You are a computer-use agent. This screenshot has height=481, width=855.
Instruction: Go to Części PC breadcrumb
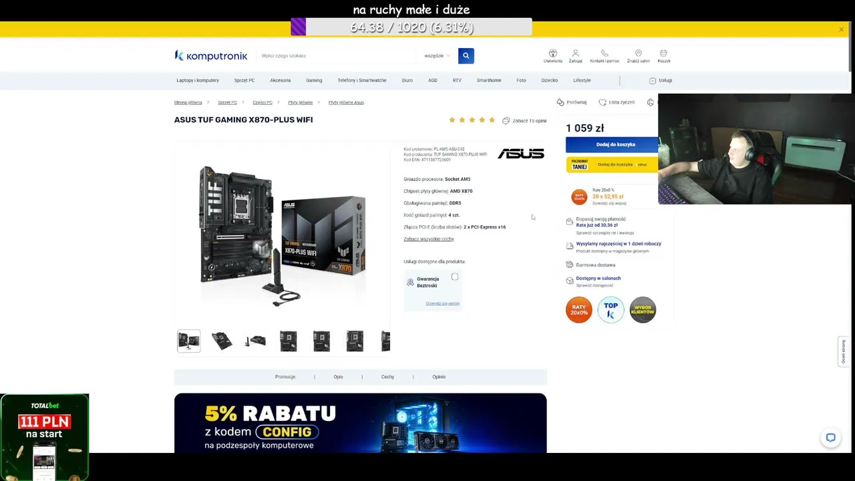point(263,102)
